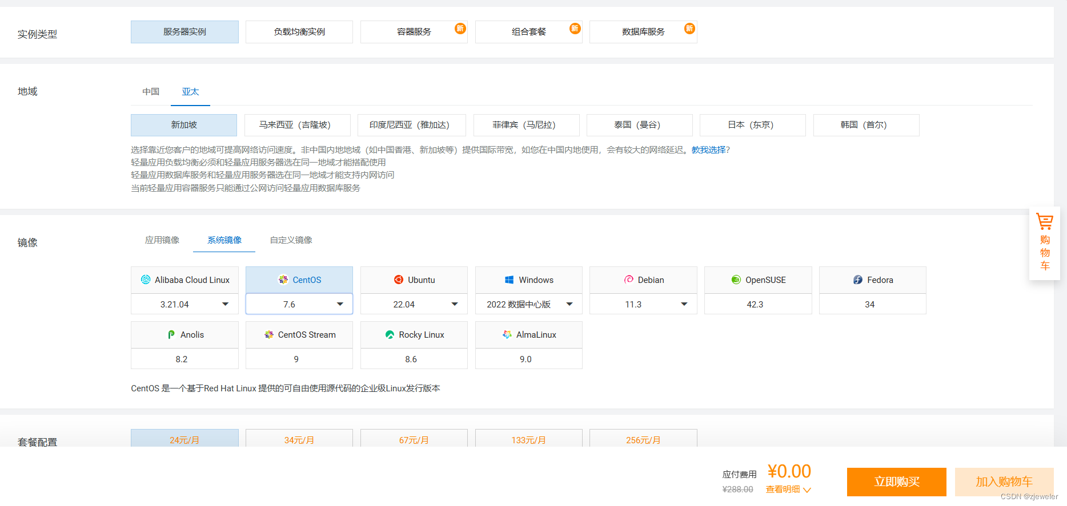Image resolution: width=1067 pixels, height=506 pixels.
Task: Open the shopping cart icon on side panel
Action: pos(1045,221)
